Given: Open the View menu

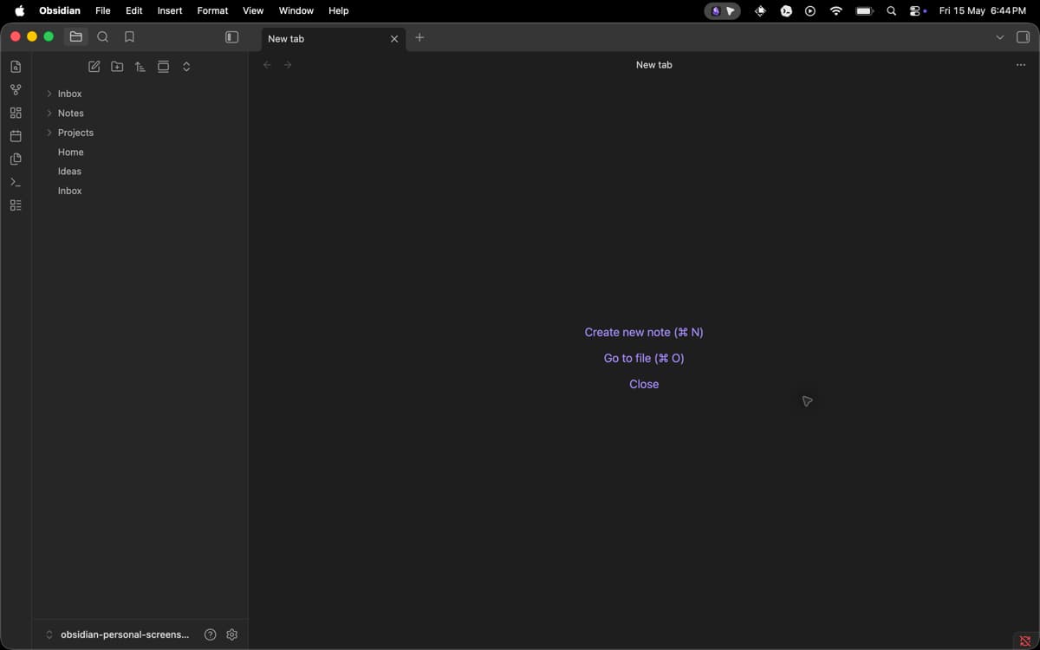Looking at the screenshot, I should tap(253, 10).
